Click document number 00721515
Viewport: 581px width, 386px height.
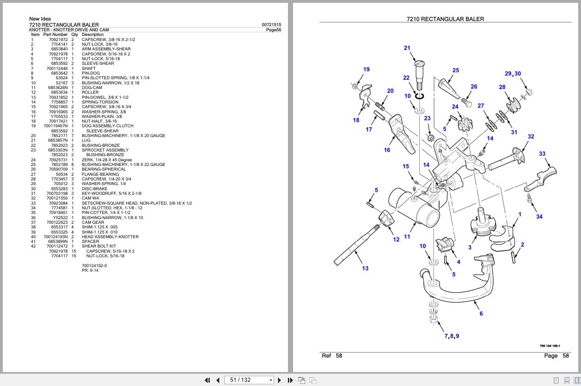[x=271, y=25]
